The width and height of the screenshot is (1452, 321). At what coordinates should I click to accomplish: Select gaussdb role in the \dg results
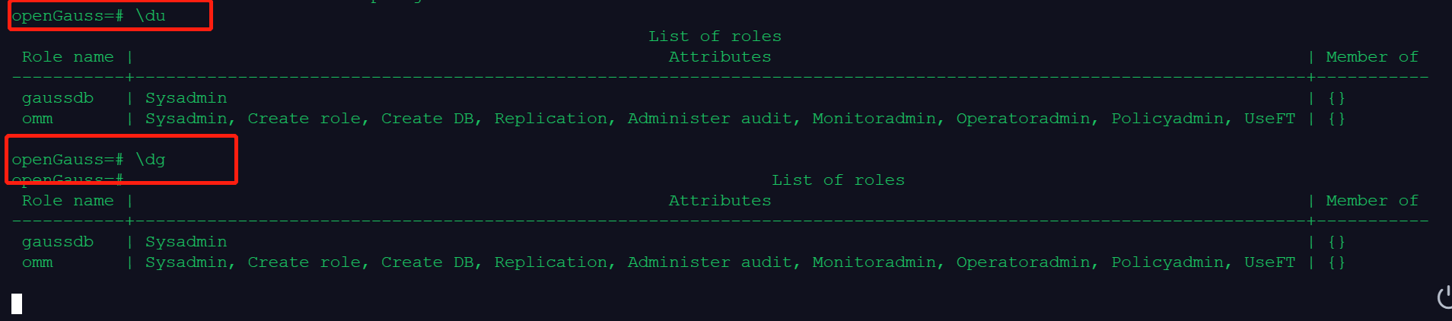tap(58, 242)
